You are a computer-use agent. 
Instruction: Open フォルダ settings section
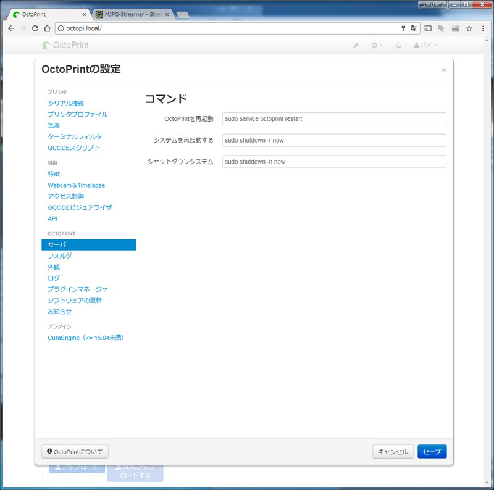[x=59, y=255]
